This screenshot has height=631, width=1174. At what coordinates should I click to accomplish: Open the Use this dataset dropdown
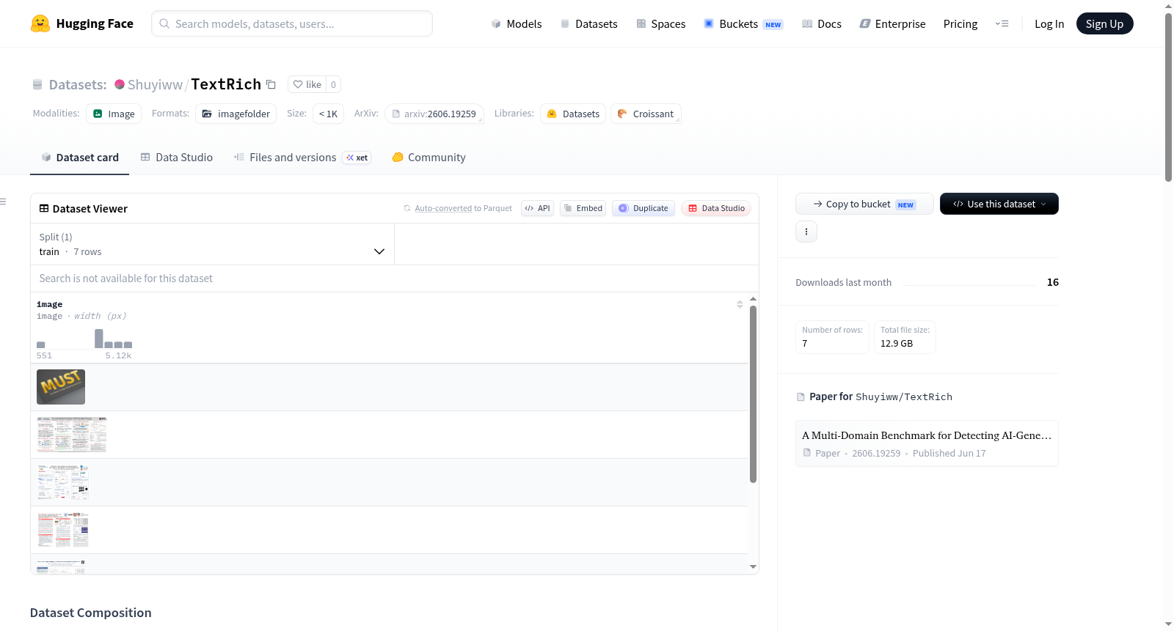999,204
